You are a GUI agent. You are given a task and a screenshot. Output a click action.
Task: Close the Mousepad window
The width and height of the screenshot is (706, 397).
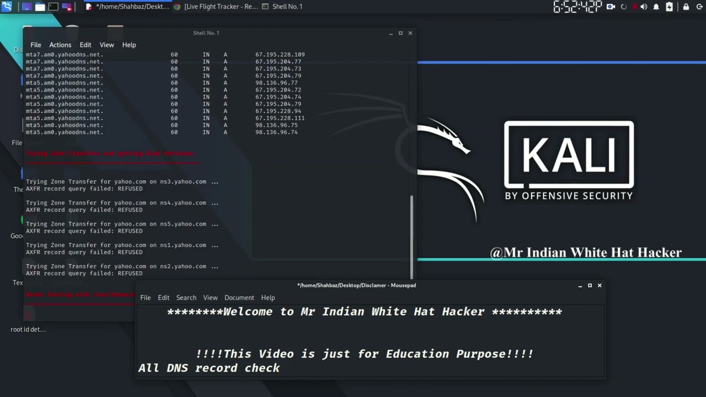[x=600, y=286]
